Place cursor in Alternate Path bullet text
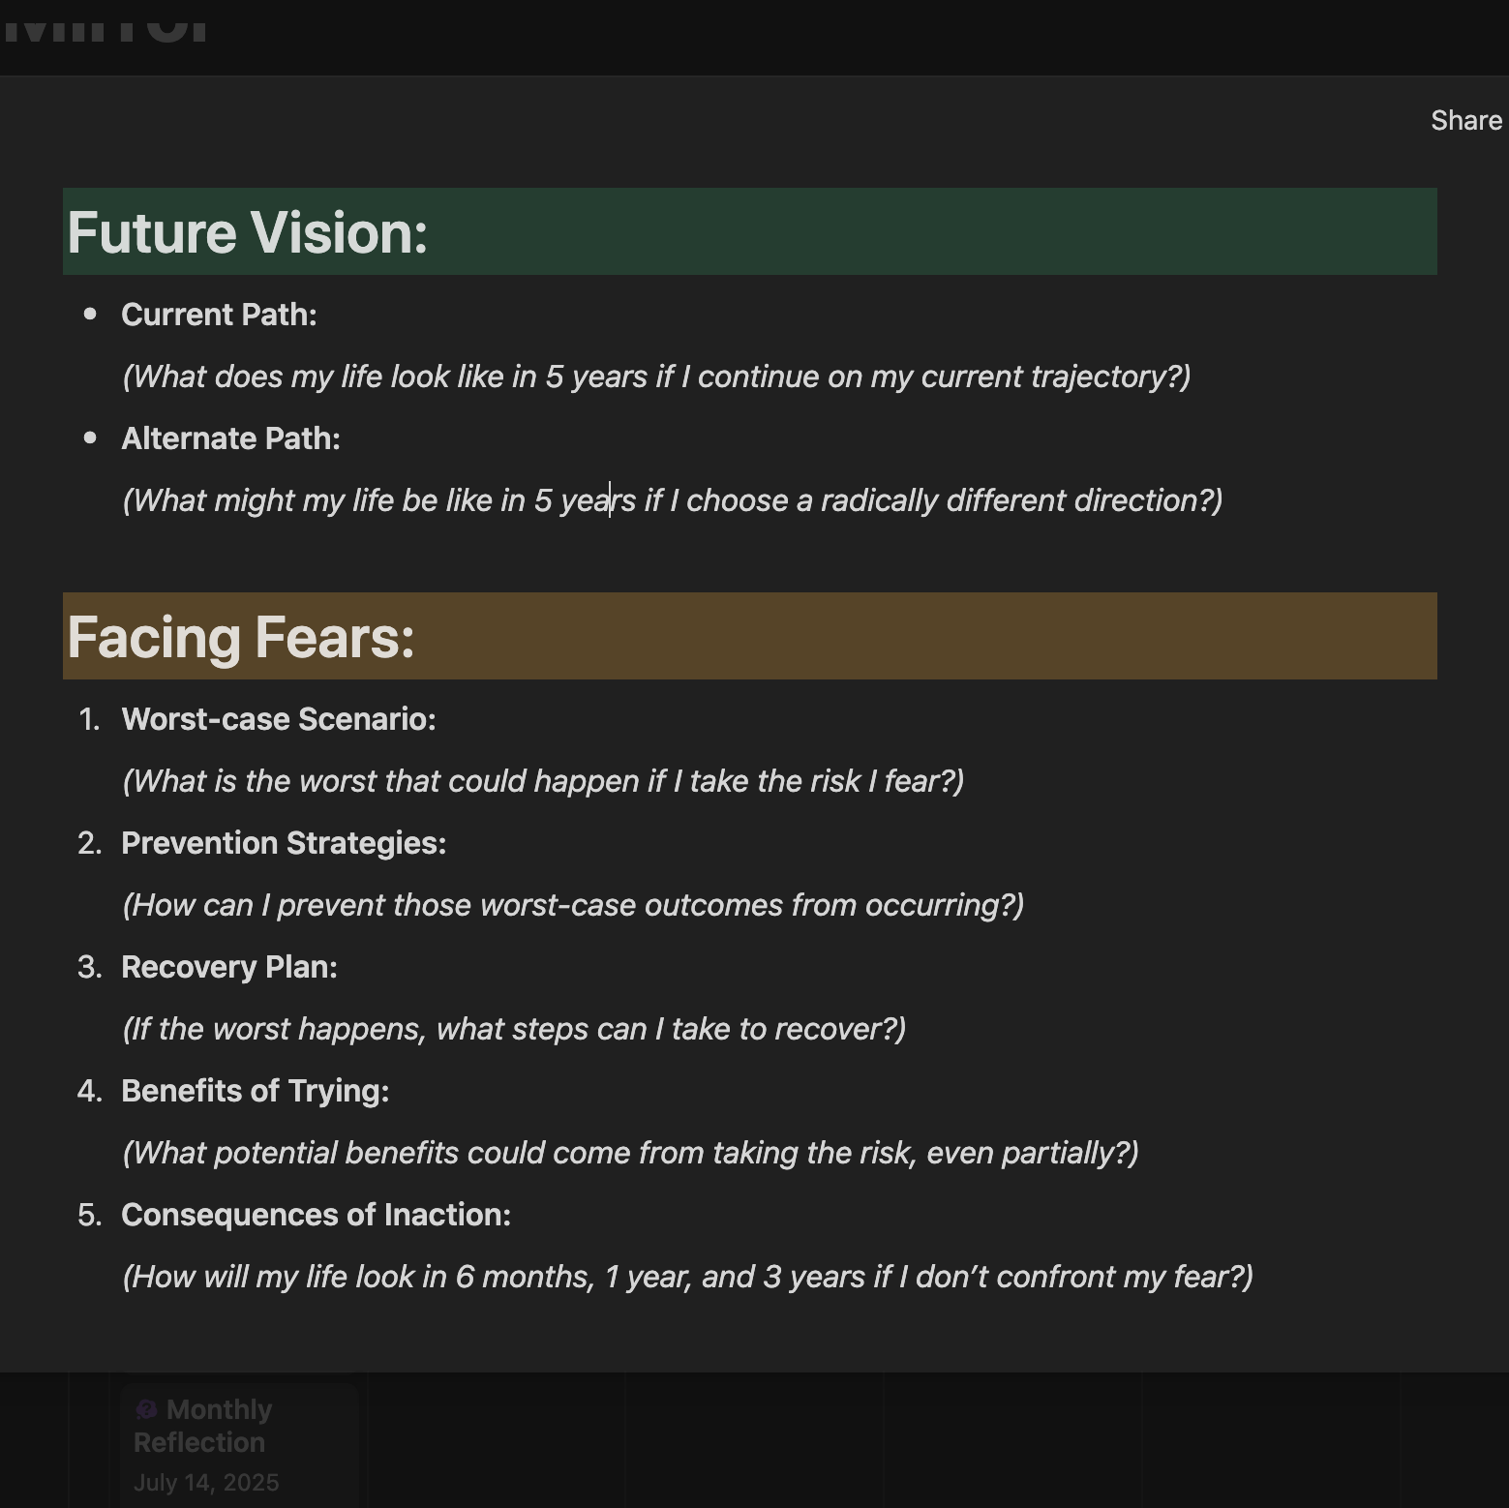This screenshot has height=1508, width=1509. pyautogui.click(x=230, y=438)
